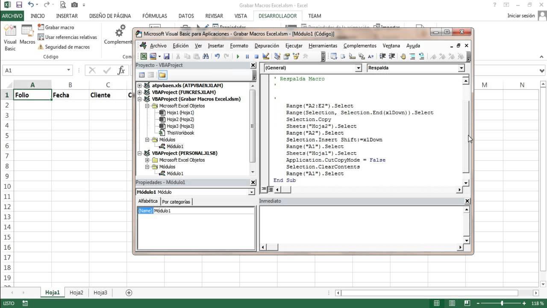
Task: Toggle Folders in Project panel
Action: pos(162,75)
